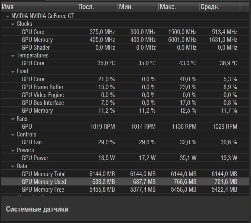Select the GPU Frame Buffer row
The image size is (251, 223).
click(x=125, y=87)
